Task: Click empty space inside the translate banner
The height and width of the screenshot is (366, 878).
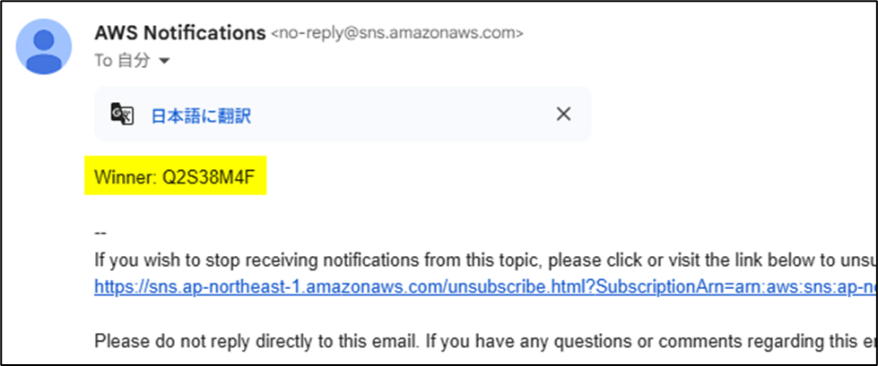Action: point(404,114)
